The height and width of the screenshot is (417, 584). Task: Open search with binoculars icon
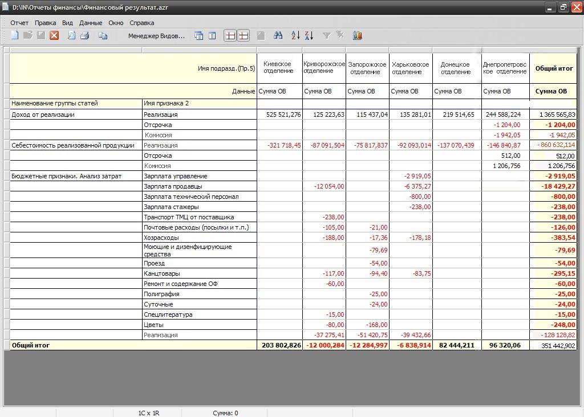(x=278, y=35)
